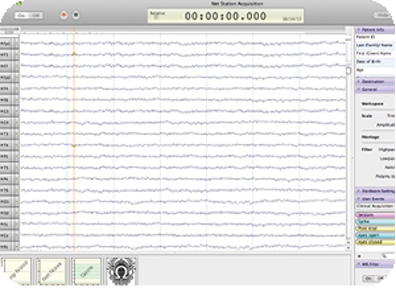This screenshot has width=396, height=288.
Task: Select the green Gains waveform icon
Action: coord(87,272)
